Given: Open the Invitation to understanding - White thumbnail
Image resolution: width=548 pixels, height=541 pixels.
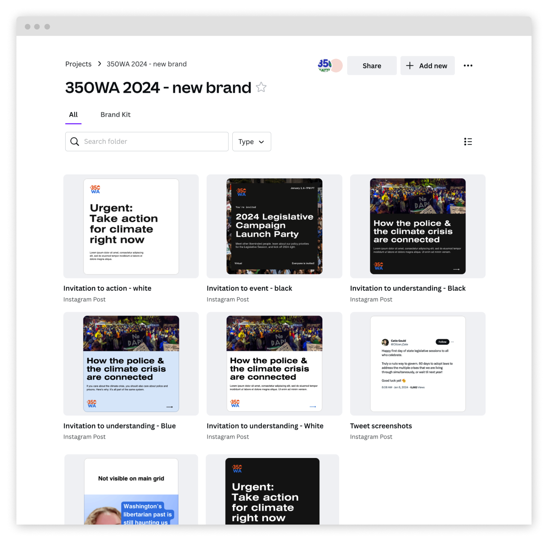Looking at the screenshot, I should [x=274, y=364].
